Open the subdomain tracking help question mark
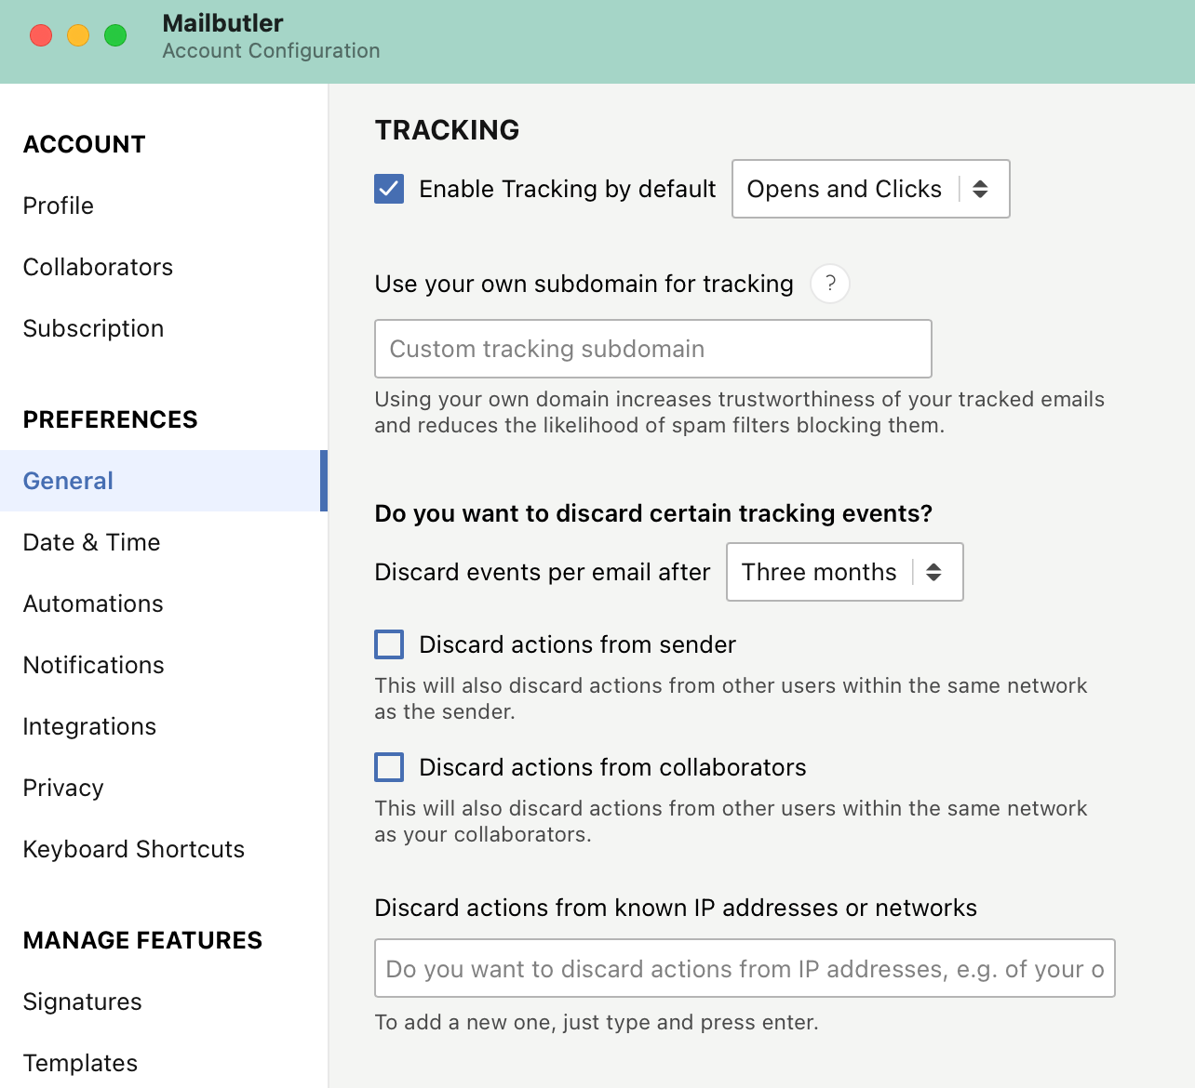Screen dimensions: 1195x1088 pyautogui.click(x=830, y=284)
